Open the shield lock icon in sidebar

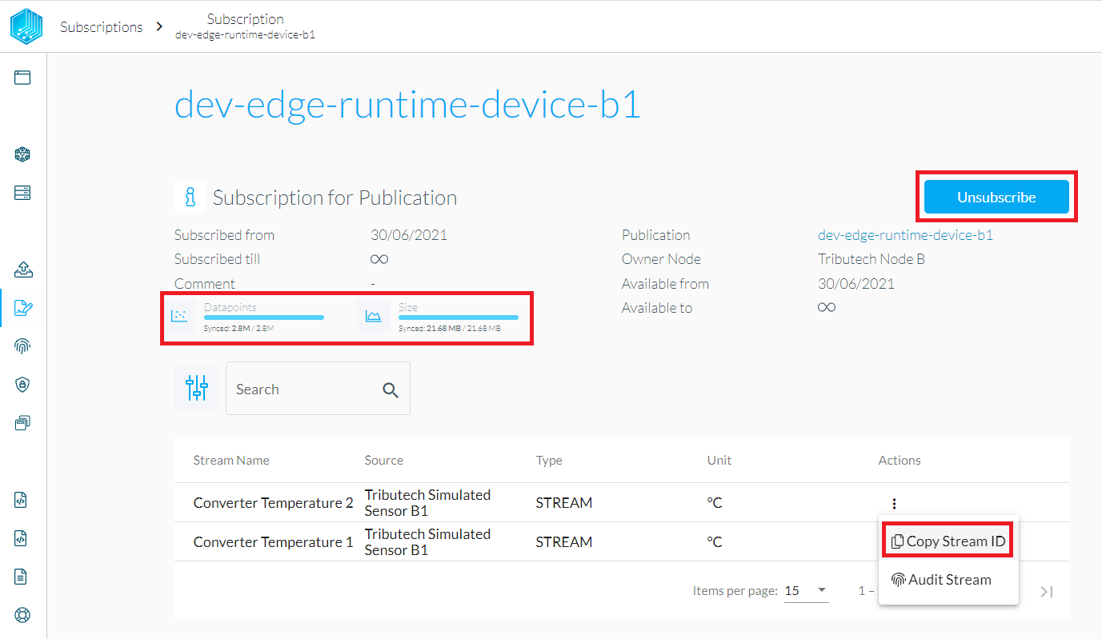[x=22, y=385]
